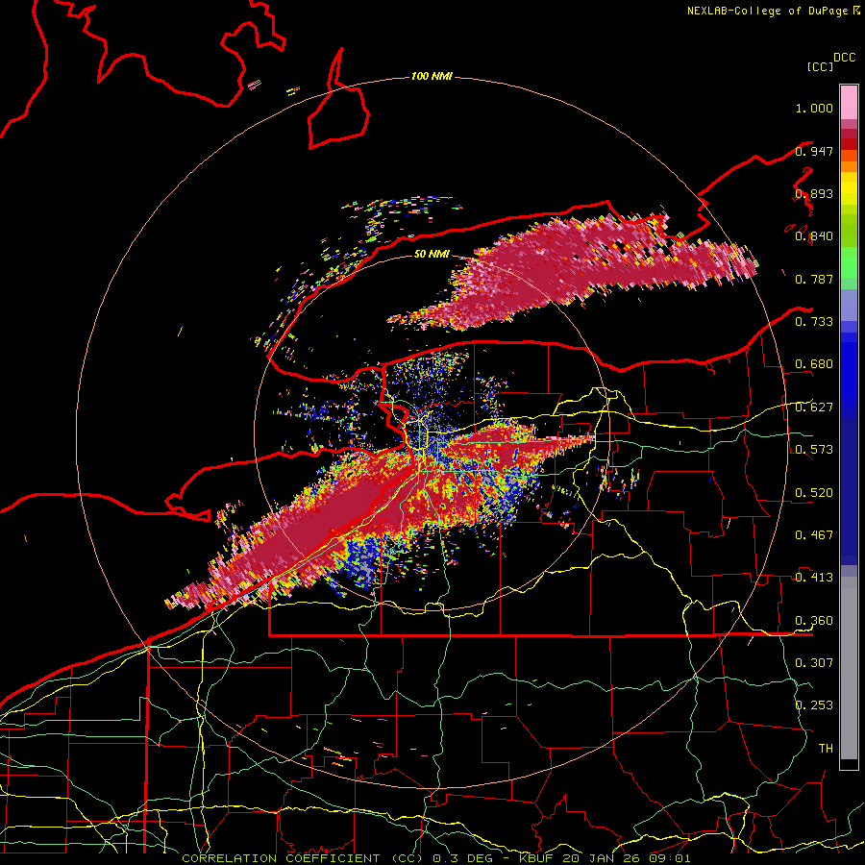Click the "[CC]" label above the color scale

tap(820, 66)
